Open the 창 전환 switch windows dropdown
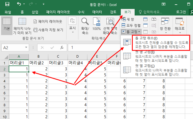 click(165, 26)
